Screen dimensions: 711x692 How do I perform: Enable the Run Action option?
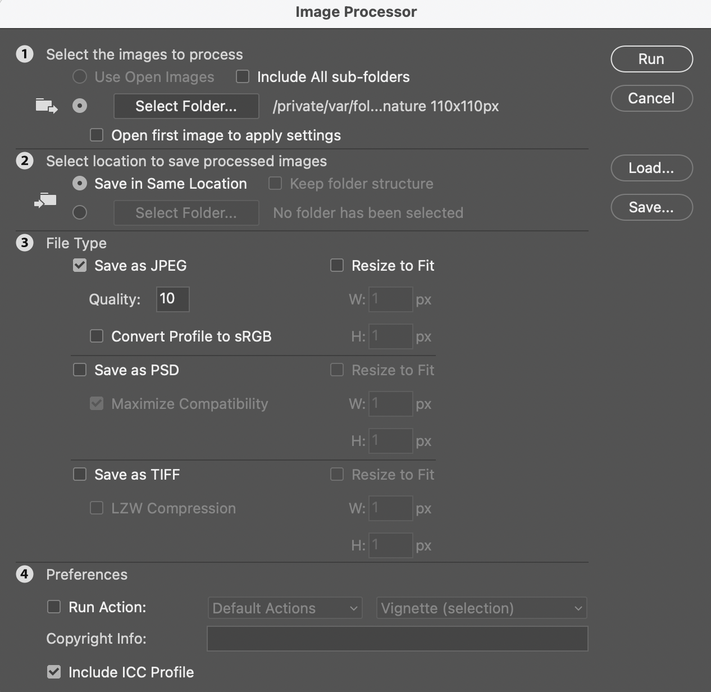(x=54, y=607)
